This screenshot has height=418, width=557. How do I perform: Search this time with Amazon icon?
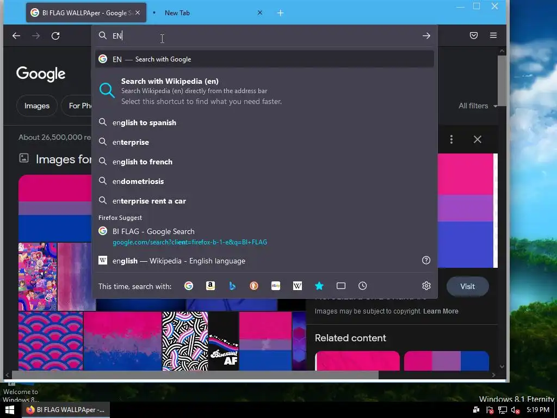pos(211,286)
